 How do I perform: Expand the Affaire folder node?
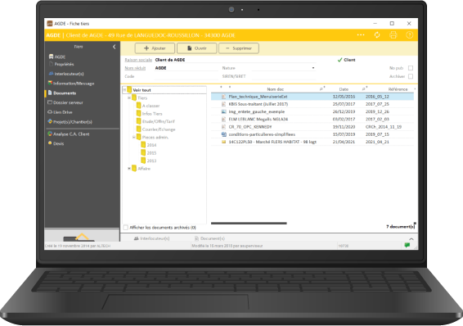(x=129, y=169)
